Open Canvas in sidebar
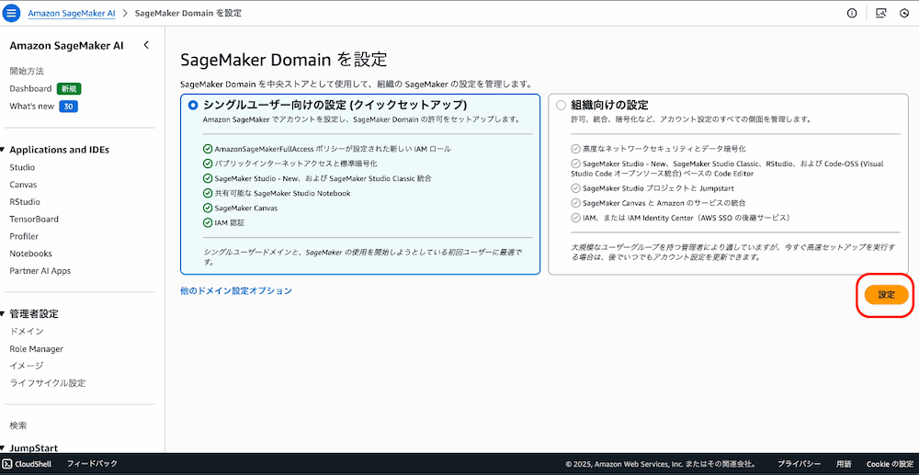The height and width of the screenshot is (475, 919). [x=24, y=185]
